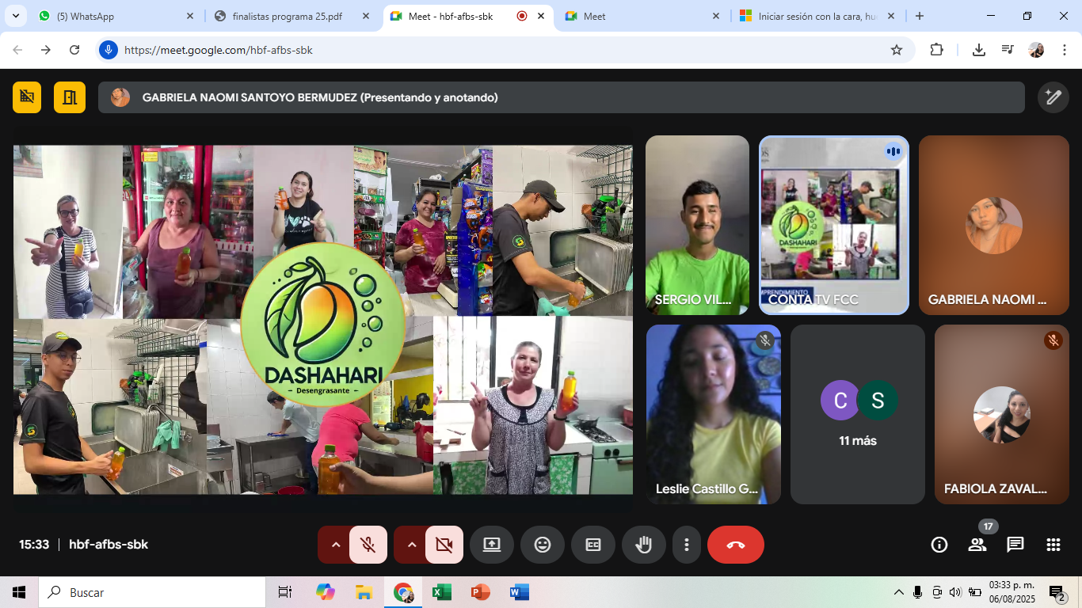
Task: Select the DASHAHARI shared presentation
Action: [322, 320]
